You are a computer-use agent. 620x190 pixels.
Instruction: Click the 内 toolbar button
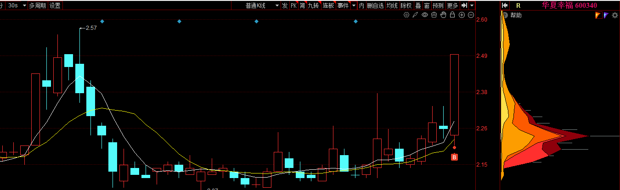coord(361,6)
